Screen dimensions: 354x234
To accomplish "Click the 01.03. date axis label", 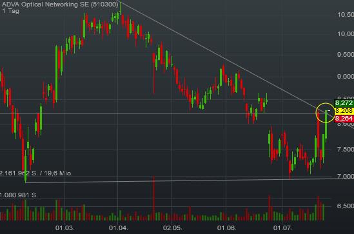I will click(64, 228).
